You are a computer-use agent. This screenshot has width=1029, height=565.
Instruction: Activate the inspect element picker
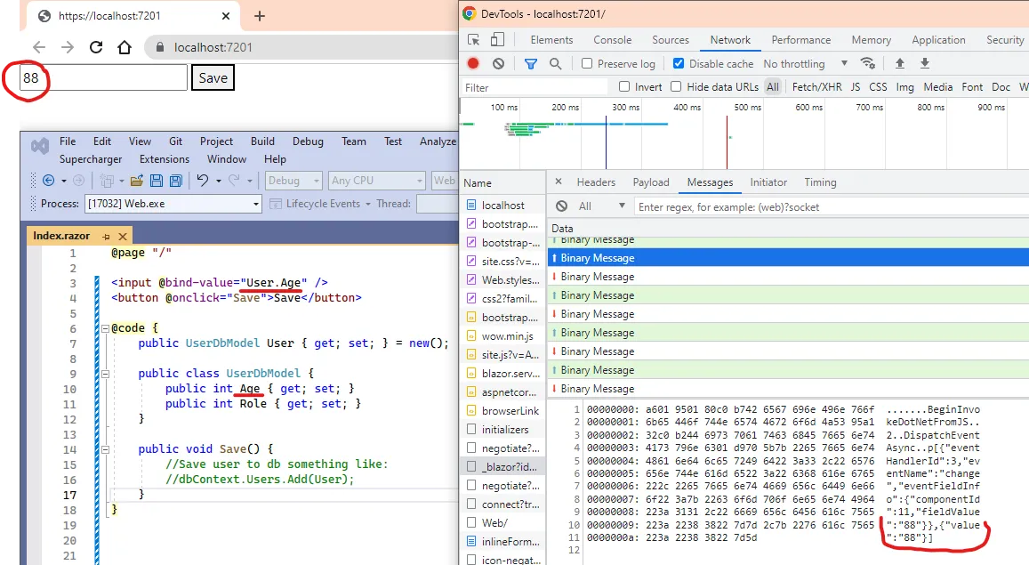[x=473, y=40]
